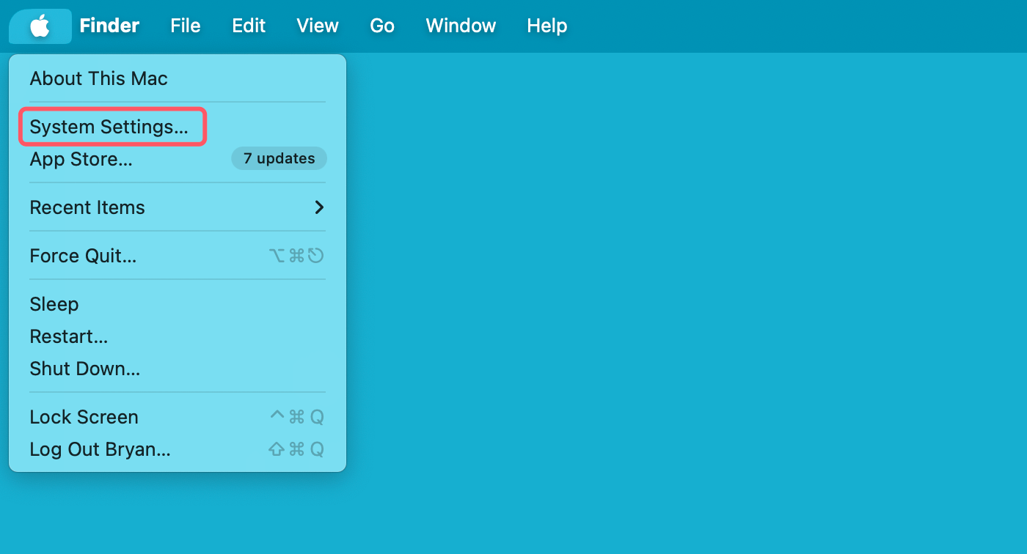Open the View menu

(318, 26)
